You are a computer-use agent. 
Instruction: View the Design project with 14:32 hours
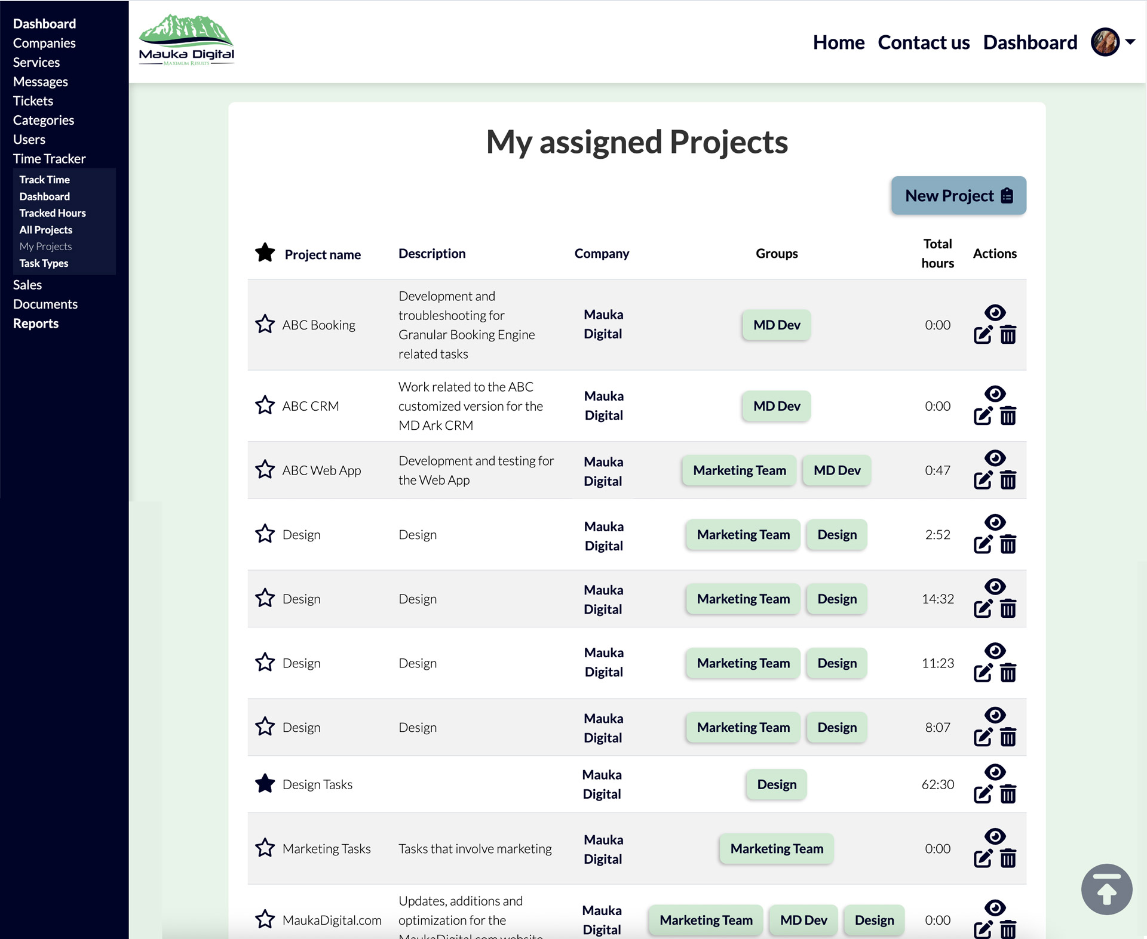[995, 586]
